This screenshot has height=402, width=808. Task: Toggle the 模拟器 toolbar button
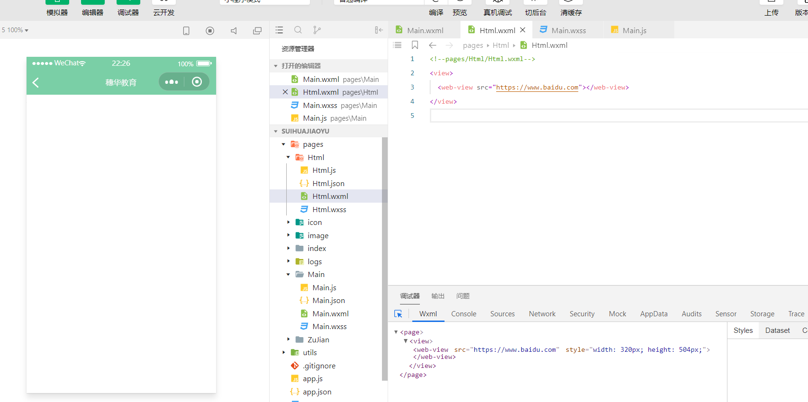(x=57, y=8)
